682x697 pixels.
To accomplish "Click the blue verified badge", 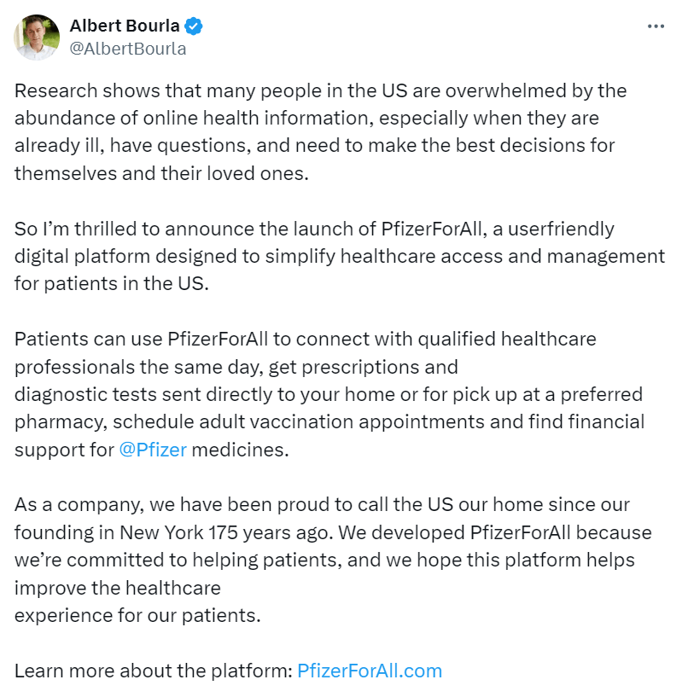I will pos(195,26).
